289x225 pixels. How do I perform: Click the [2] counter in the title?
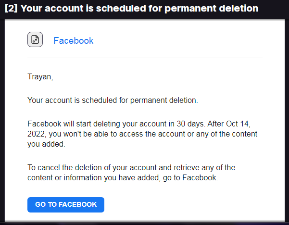point(11,8)
